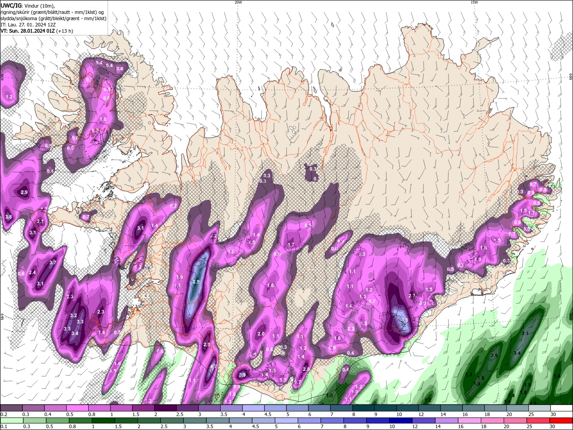The image size is (573, 430).
Task: Click the '20W' longitude label
Action: (x=238, y=2)
